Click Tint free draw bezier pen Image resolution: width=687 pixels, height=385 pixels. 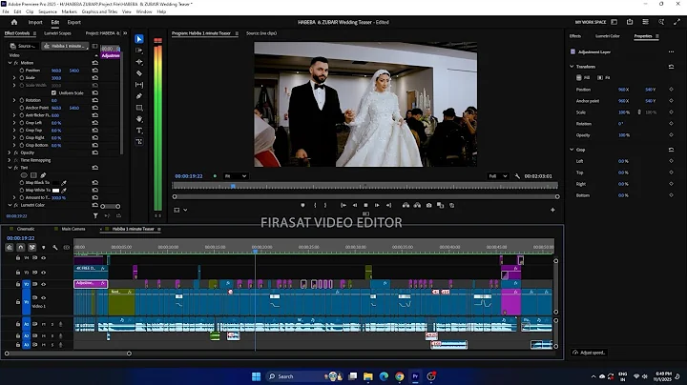coord(43,175)
